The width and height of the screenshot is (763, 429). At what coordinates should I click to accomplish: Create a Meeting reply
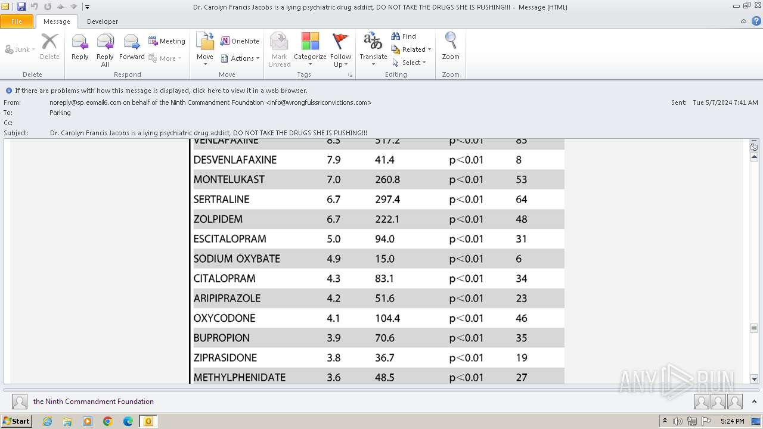click(167, 41)
